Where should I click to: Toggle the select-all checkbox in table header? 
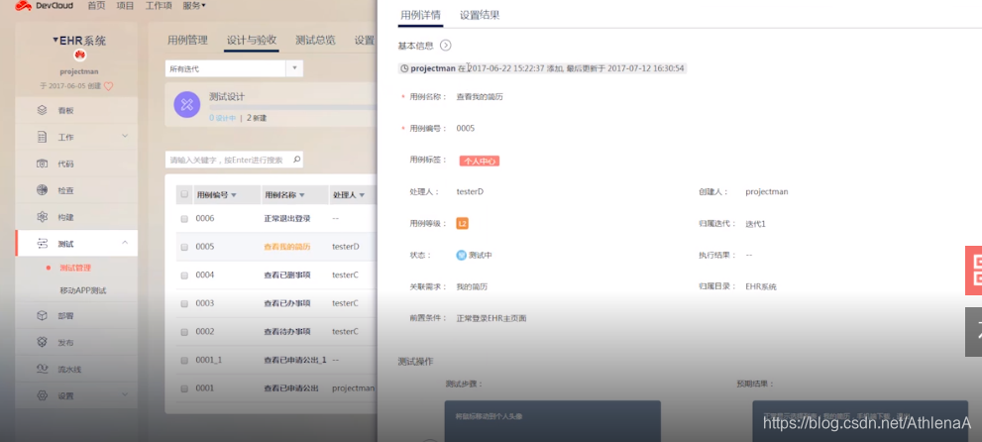coord(184,194)
